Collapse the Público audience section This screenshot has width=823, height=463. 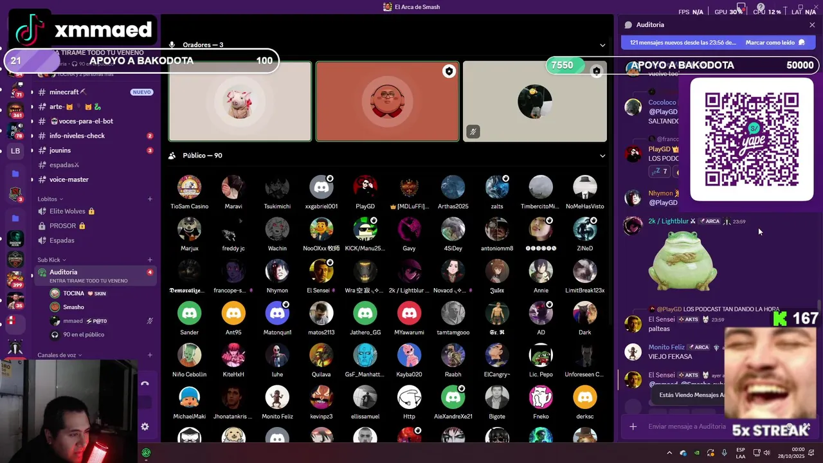(602, 156)
